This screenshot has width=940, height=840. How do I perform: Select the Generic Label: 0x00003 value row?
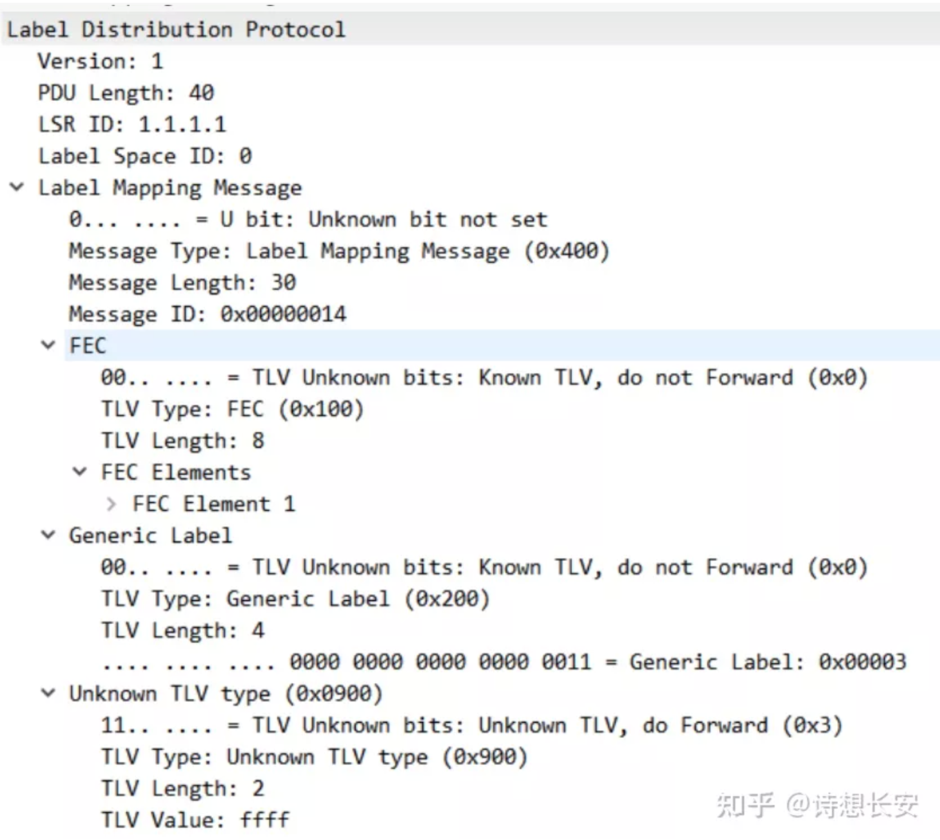click(x=504, y=662)
